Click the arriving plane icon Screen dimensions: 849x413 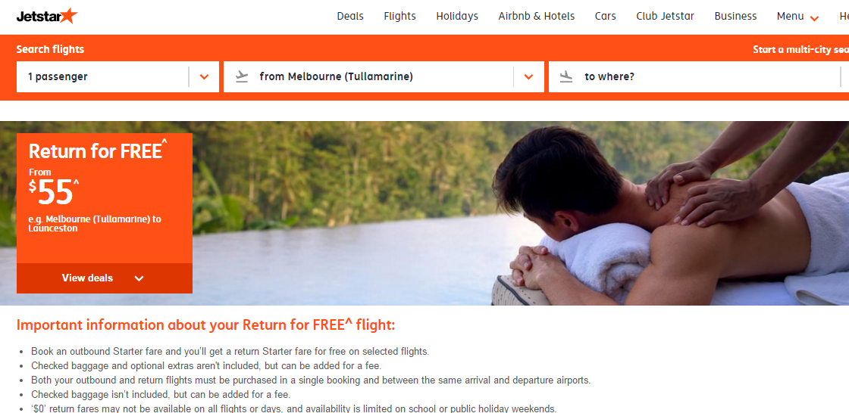tap(566, 76)
